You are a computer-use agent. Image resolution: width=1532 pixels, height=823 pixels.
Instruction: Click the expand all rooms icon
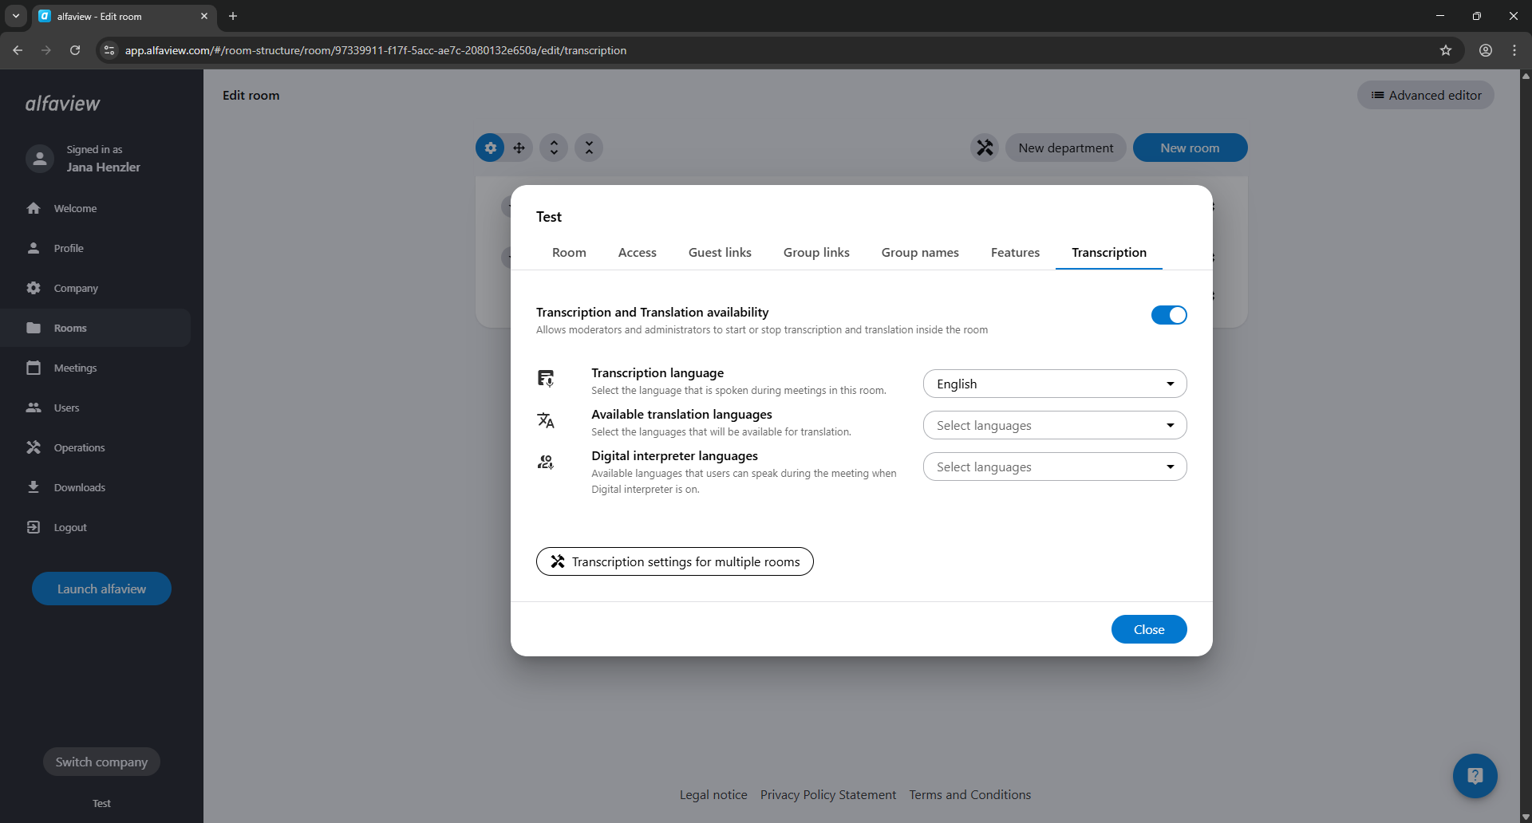coord(554,148)
